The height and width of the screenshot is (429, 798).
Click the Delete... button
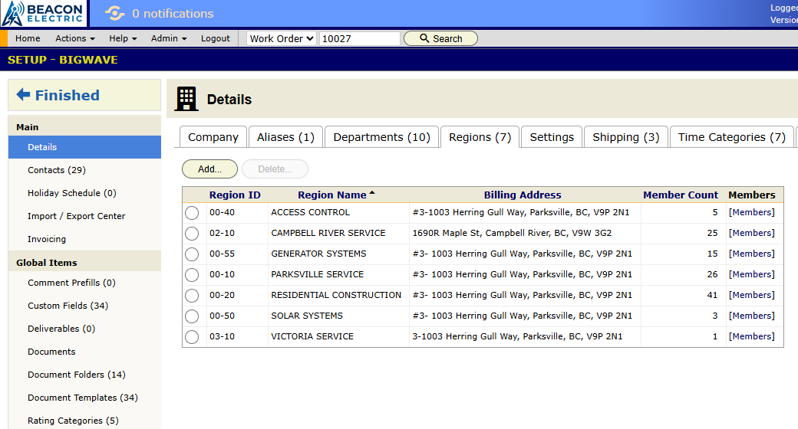[x=275, y=169]
